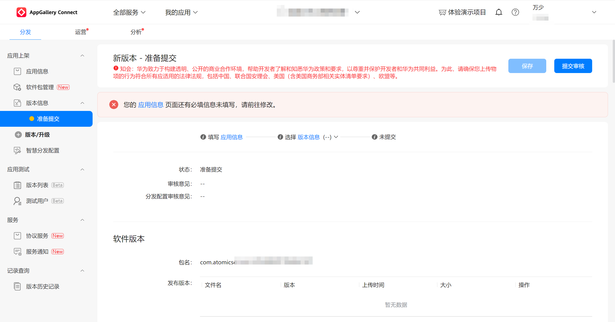This screenshot has height=322, width=615.
Task: Expand the 全部服务 dropdown menu
Action: click(x=129, y=12)
